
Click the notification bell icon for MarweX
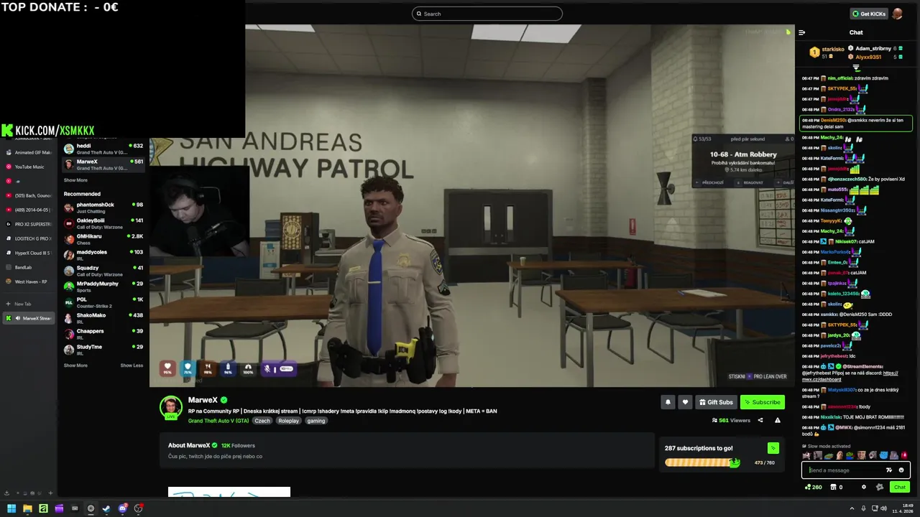click(x=668, y=402)
